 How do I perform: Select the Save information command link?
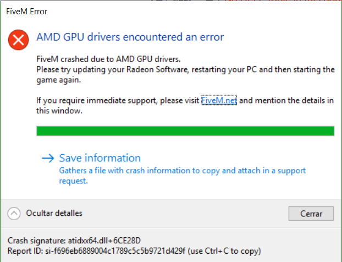tap(100, 158)
